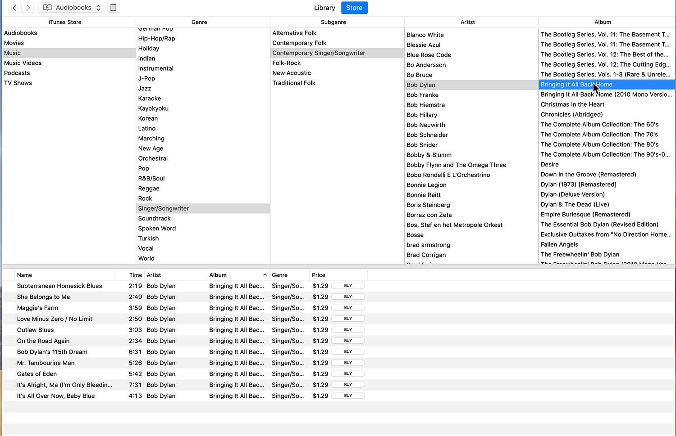Switch to the Store tab
Image resolution: width=676 pixels, height=436 pixels.
pos(354,8)
